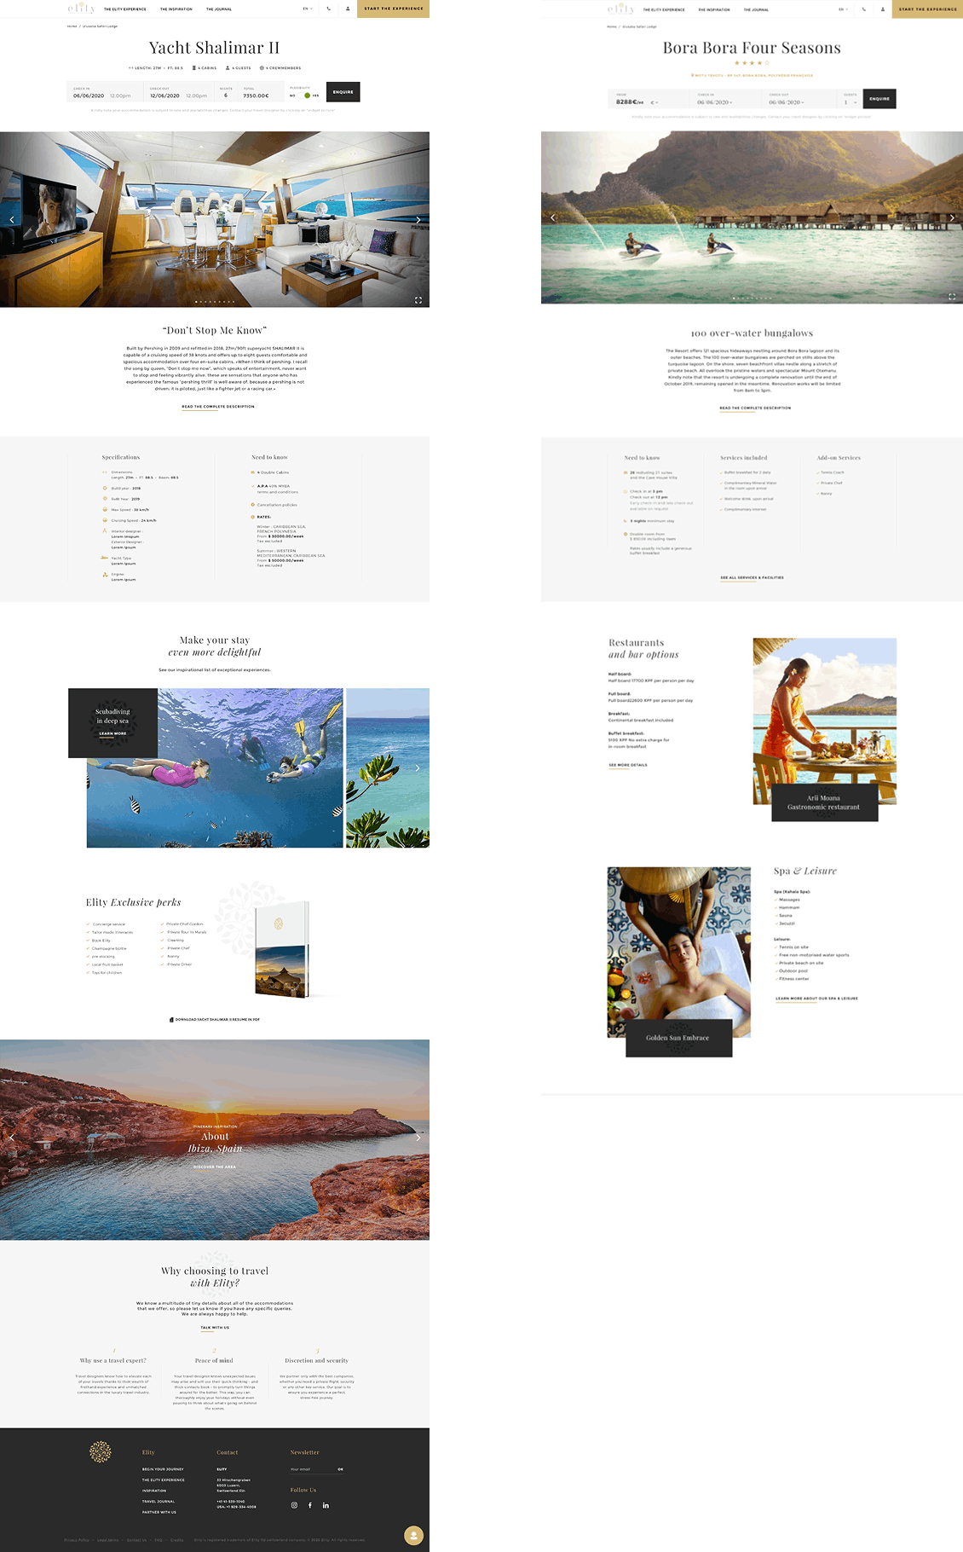This screenshot has width=963, height=1552.
Task: Open The Inspiration menu on Bora Bora page
Action: [x=714, y=10]
